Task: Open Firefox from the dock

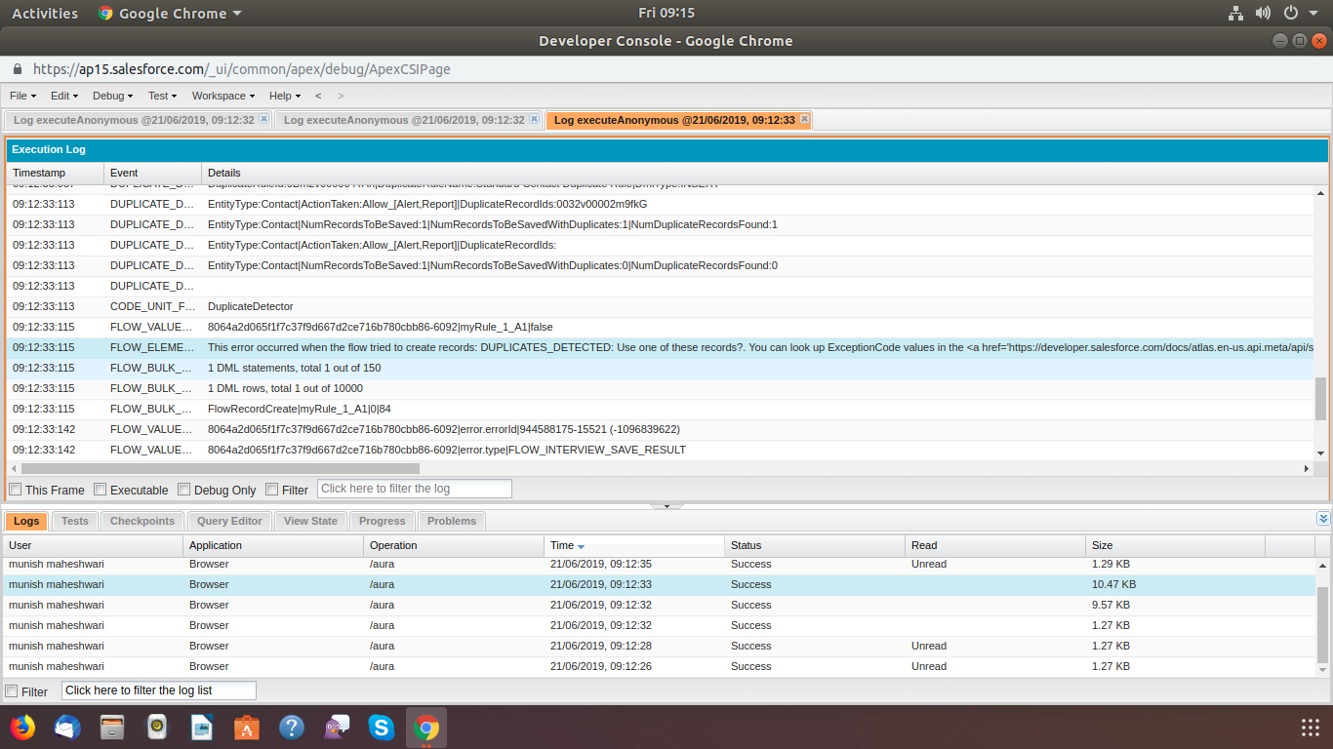Action: coord(22,728)
